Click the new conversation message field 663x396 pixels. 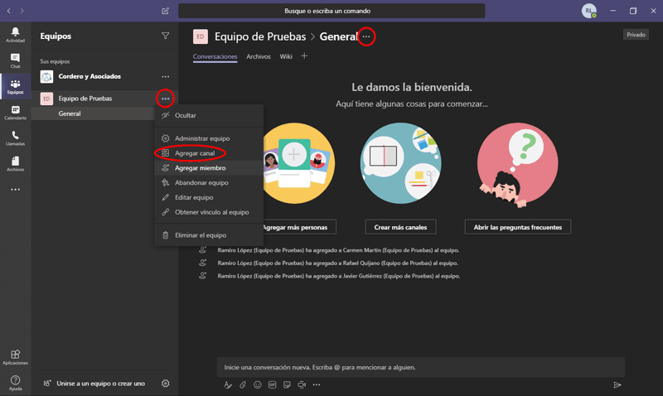coord(421,367)
